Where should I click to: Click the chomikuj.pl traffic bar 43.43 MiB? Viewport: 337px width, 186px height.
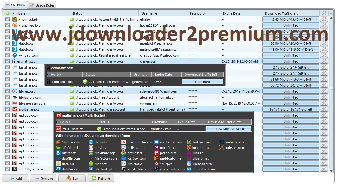[290, 19]
